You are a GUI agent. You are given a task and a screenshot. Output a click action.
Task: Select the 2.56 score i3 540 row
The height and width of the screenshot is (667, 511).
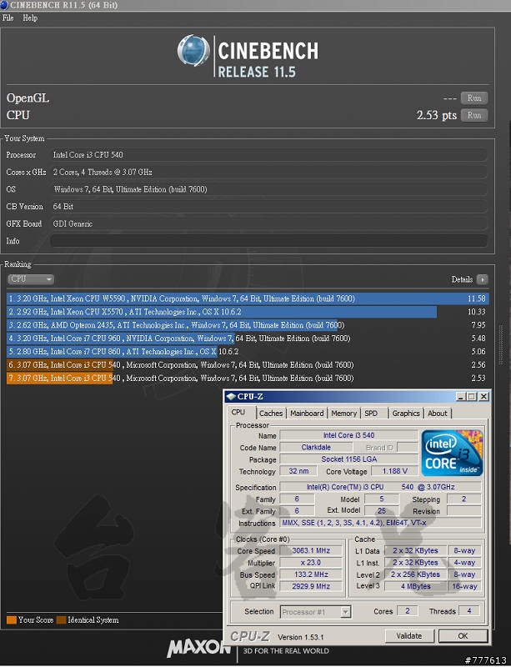(x=248, y=364)
